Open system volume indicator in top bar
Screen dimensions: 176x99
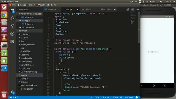click(161, 2)
